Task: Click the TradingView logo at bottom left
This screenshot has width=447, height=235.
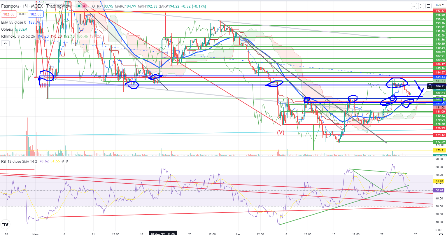Action: click(5, 225)
